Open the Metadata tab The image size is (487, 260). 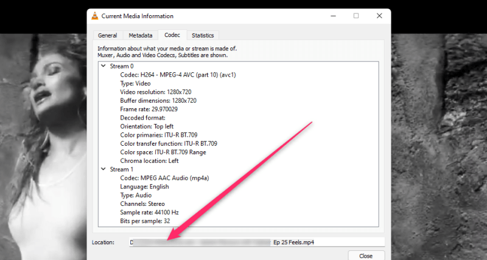[140, 35]
